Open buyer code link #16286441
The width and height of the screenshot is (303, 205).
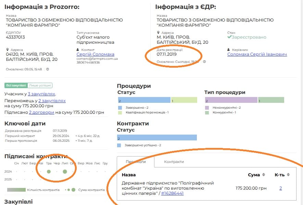coord(172,193)
